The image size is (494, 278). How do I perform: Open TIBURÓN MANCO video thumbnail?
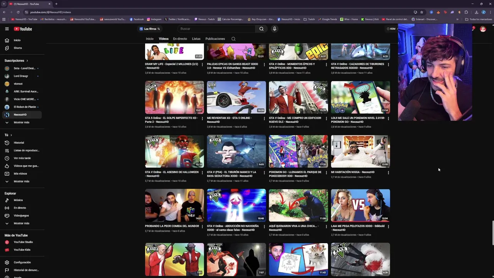pyautogui.click(x=236, y=151)
